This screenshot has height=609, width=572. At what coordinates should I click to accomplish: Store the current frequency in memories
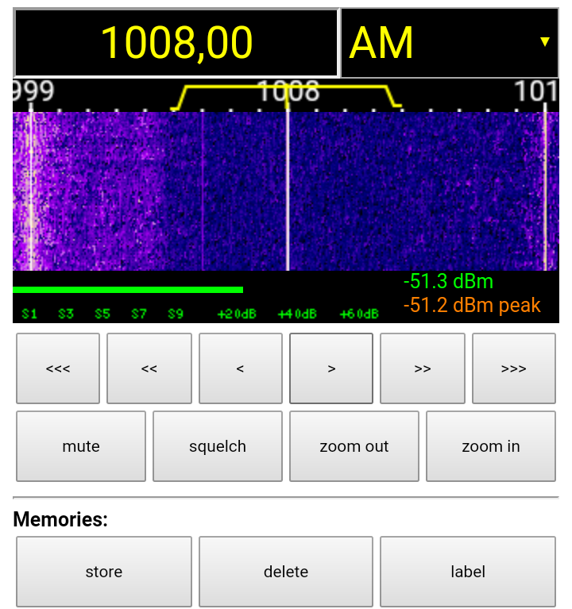pyautogui.click(x=104, y=572)
